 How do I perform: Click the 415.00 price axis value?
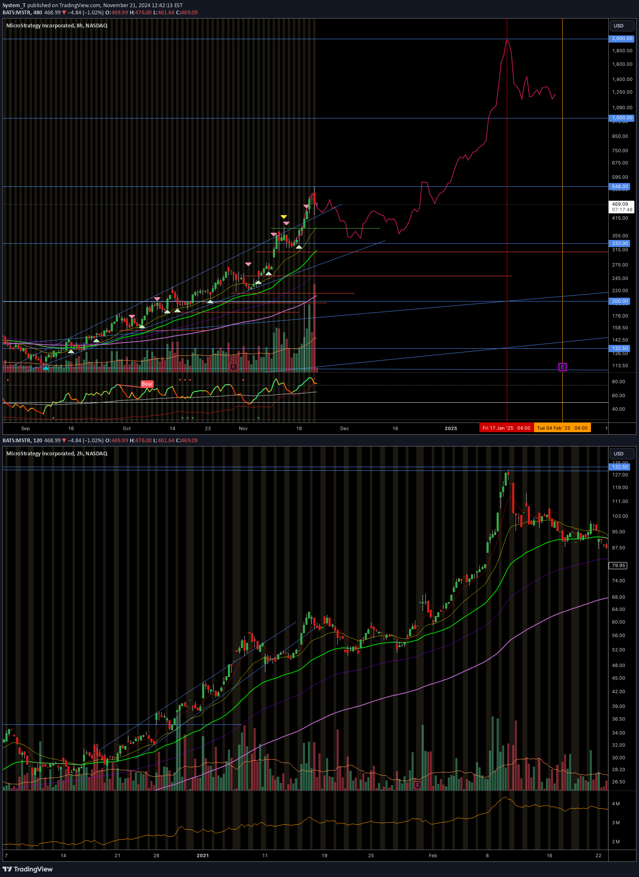pos(620,218)
